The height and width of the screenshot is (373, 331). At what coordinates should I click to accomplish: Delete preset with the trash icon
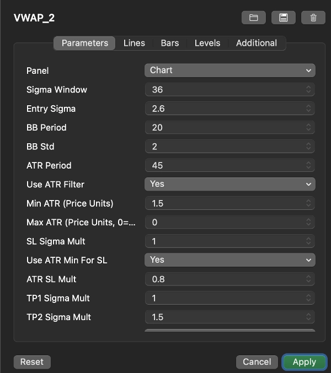point(313,18)
